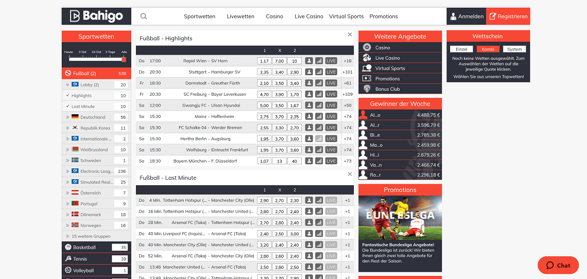Click LIVE badge for SC Freiburg - Bayer Leverkusen
This screenshot has height=279, width=587.
331,94
